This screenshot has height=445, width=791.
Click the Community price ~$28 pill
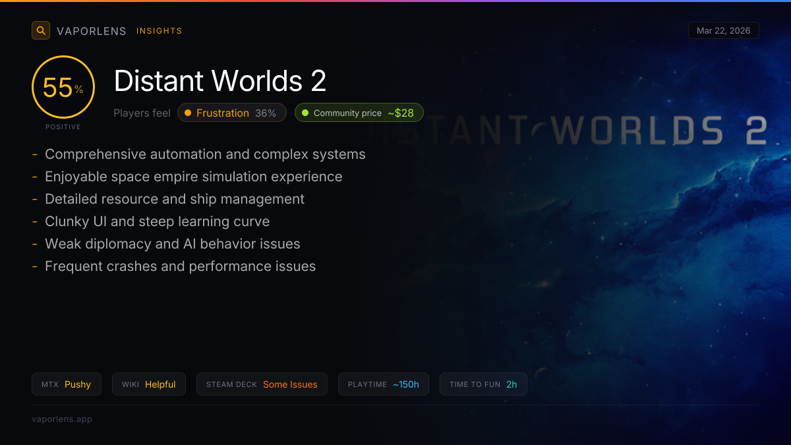point(359,113)
